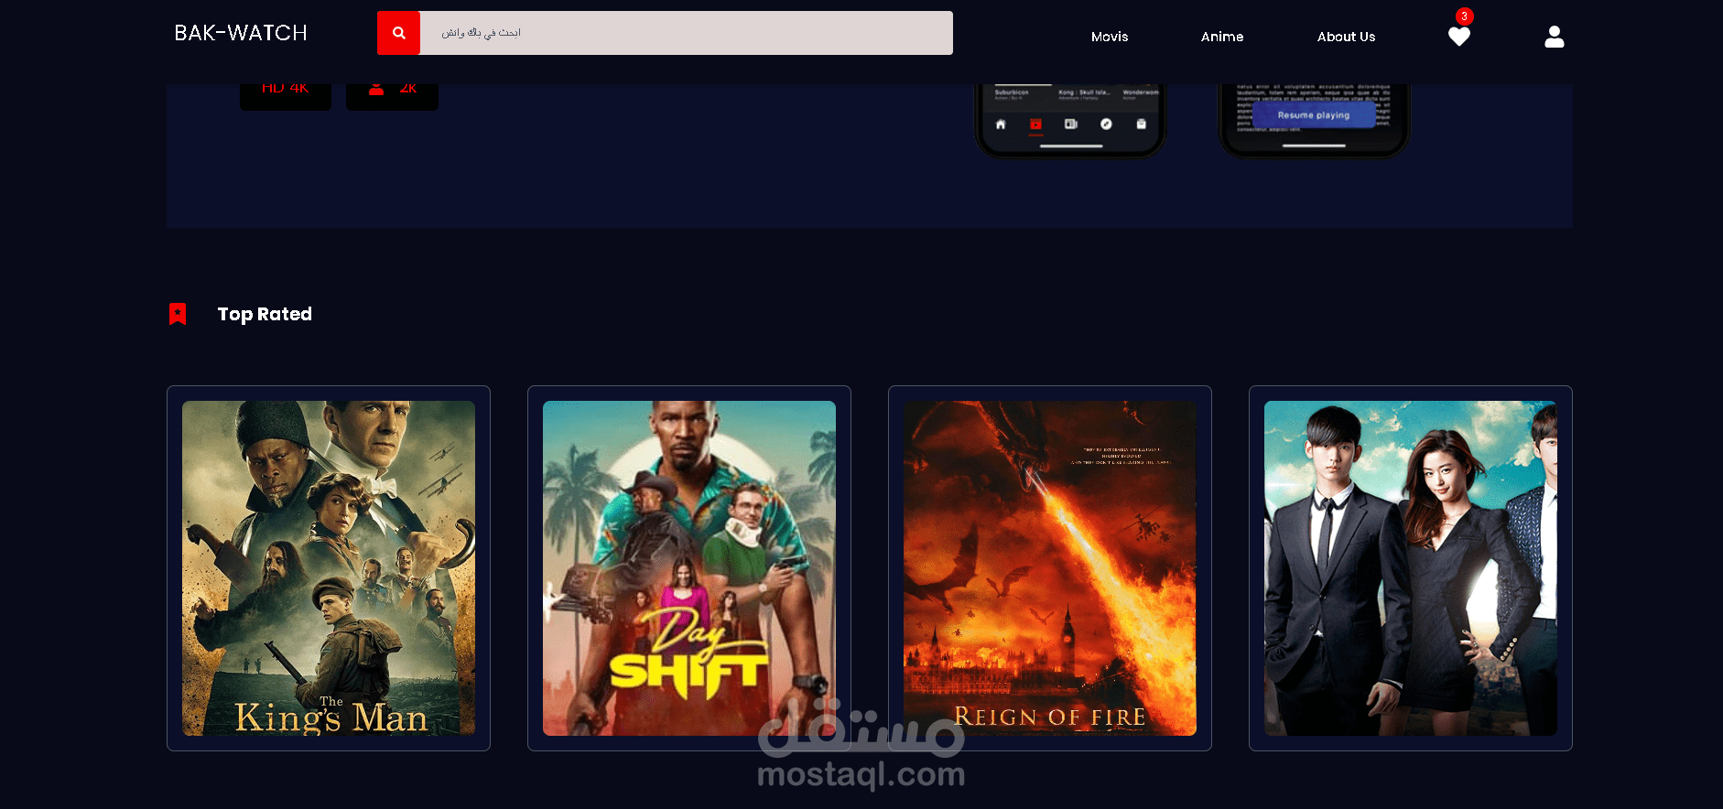The height and width of the screenshot is (809, 1723).
Task: Open The King's Man movie poster
Action: click(329, 568)
